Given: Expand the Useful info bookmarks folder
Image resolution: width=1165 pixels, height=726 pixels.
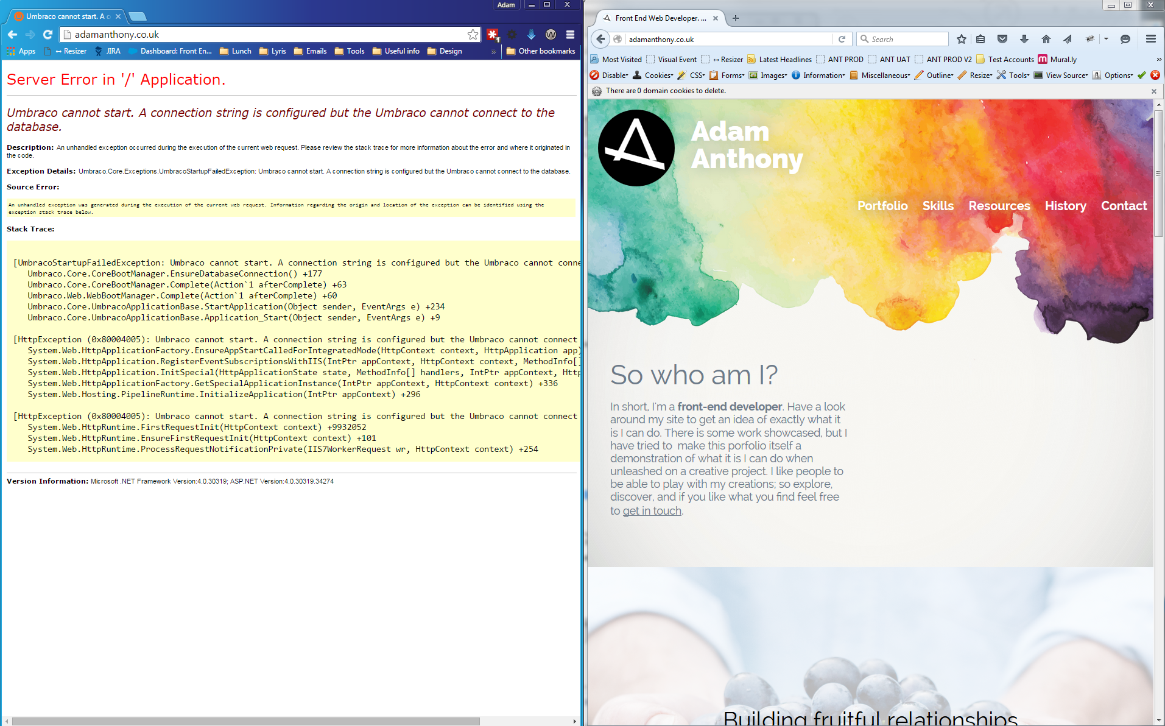Looking at the screenshot, I should pos(396,51).
